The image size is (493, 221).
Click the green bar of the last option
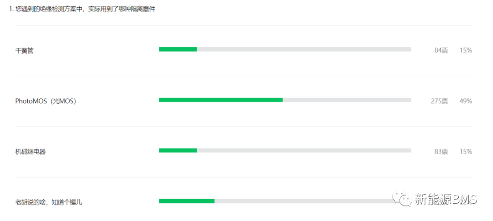pyautogui.click(x=187, y=201)
